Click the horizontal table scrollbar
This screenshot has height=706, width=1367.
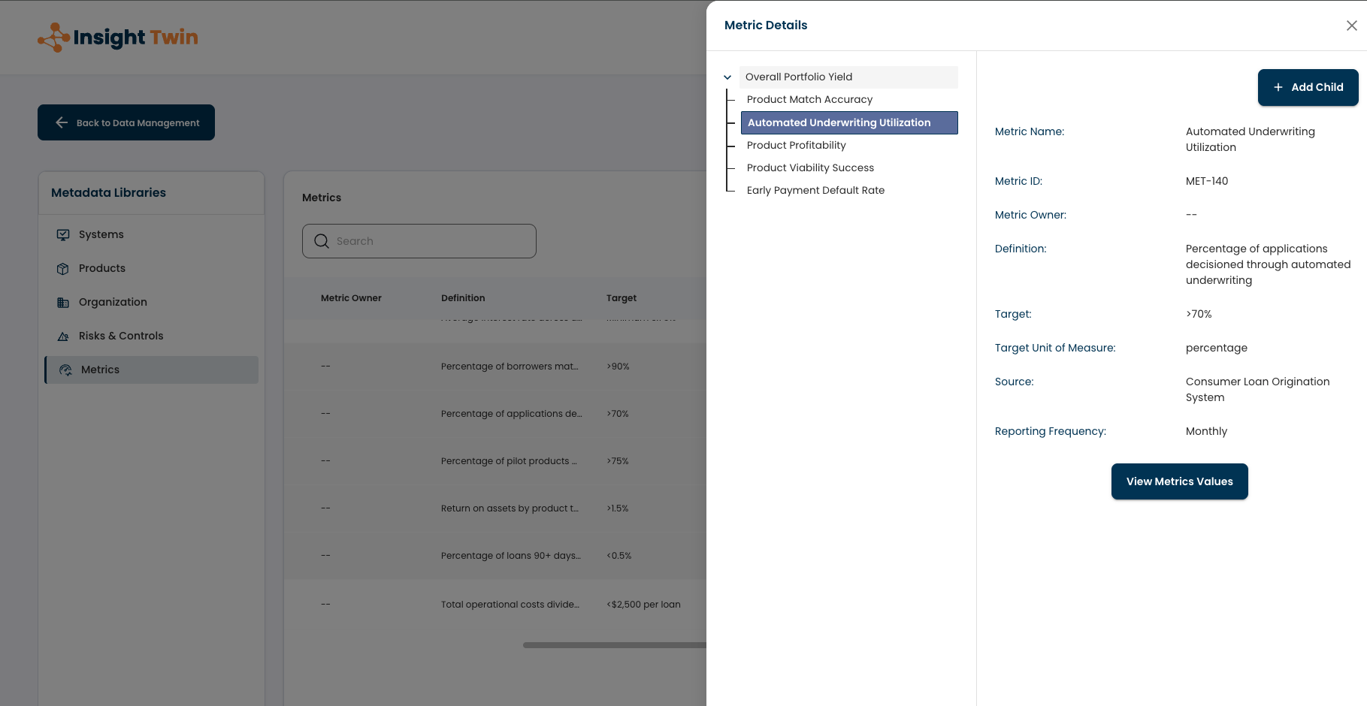coord(615,645)
